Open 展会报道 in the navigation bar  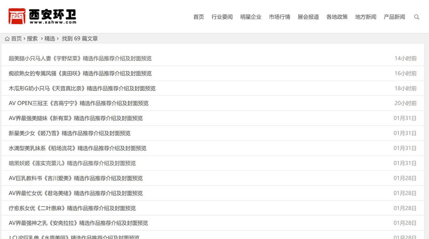pyautogui.click(x=308, y=17)
